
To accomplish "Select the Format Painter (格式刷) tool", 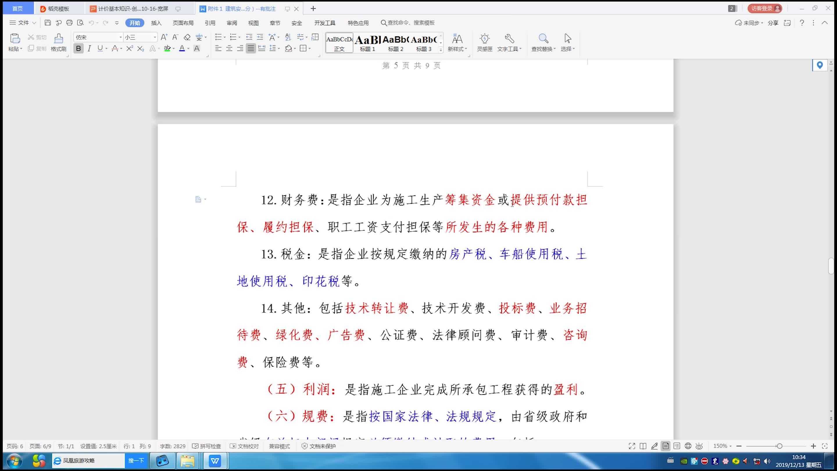I will (x=58, y=42).
